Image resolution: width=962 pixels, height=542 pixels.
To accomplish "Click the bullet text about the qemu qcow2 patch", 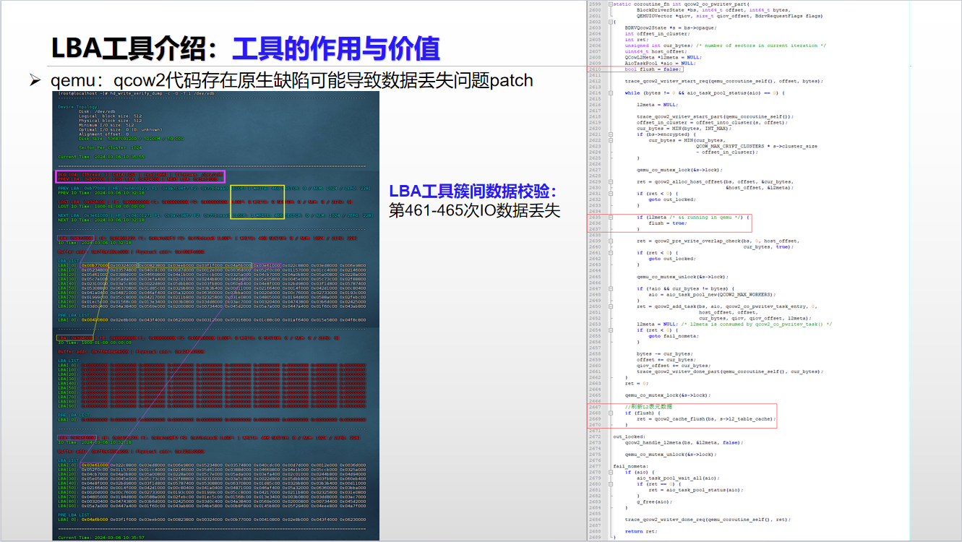I will pyautogui.click(x=292, y=79).
